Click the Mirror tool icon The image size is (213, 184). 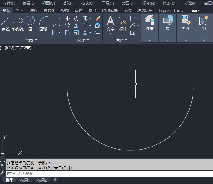(76, 26)
